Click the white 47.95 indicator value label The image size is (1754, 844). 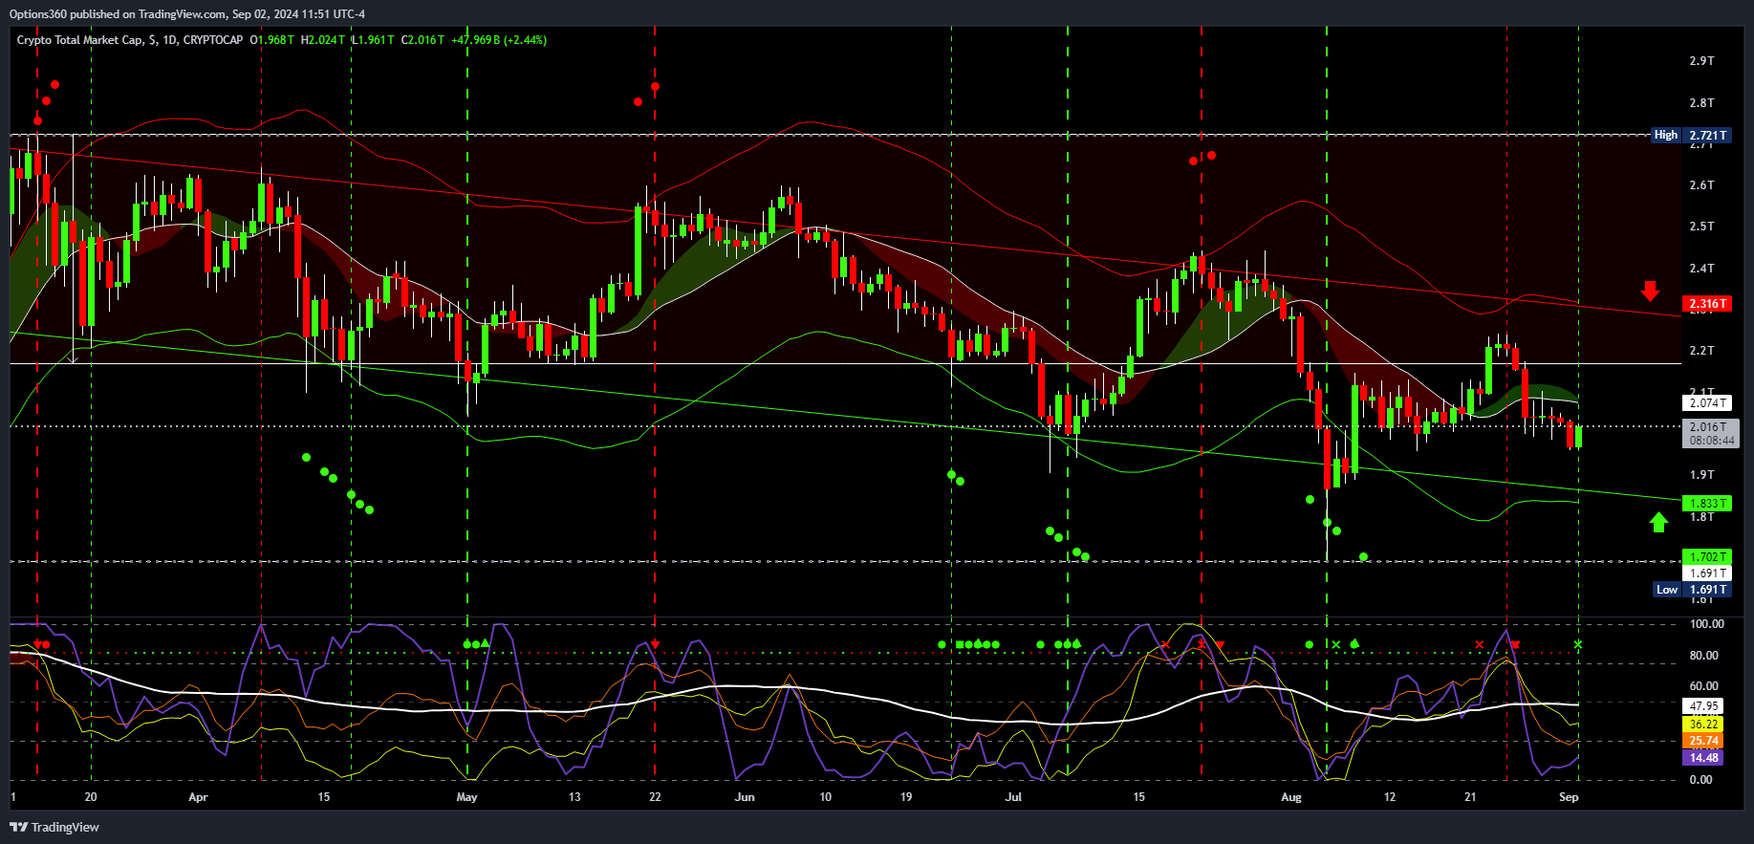(1703, 706)
